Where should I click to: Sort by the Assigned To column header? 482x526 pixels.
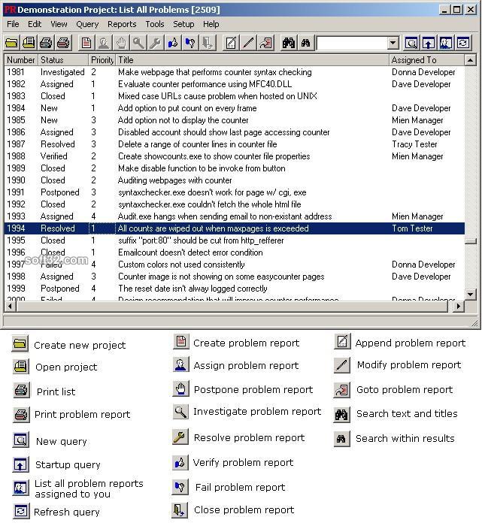(x=427, y=60)
